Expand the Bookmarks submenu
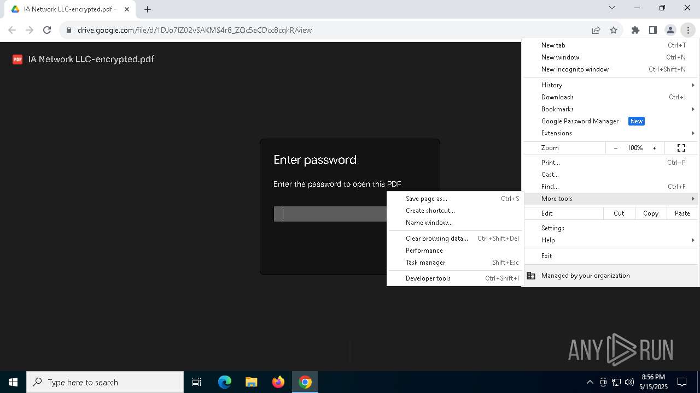 (x=610, y=109)
